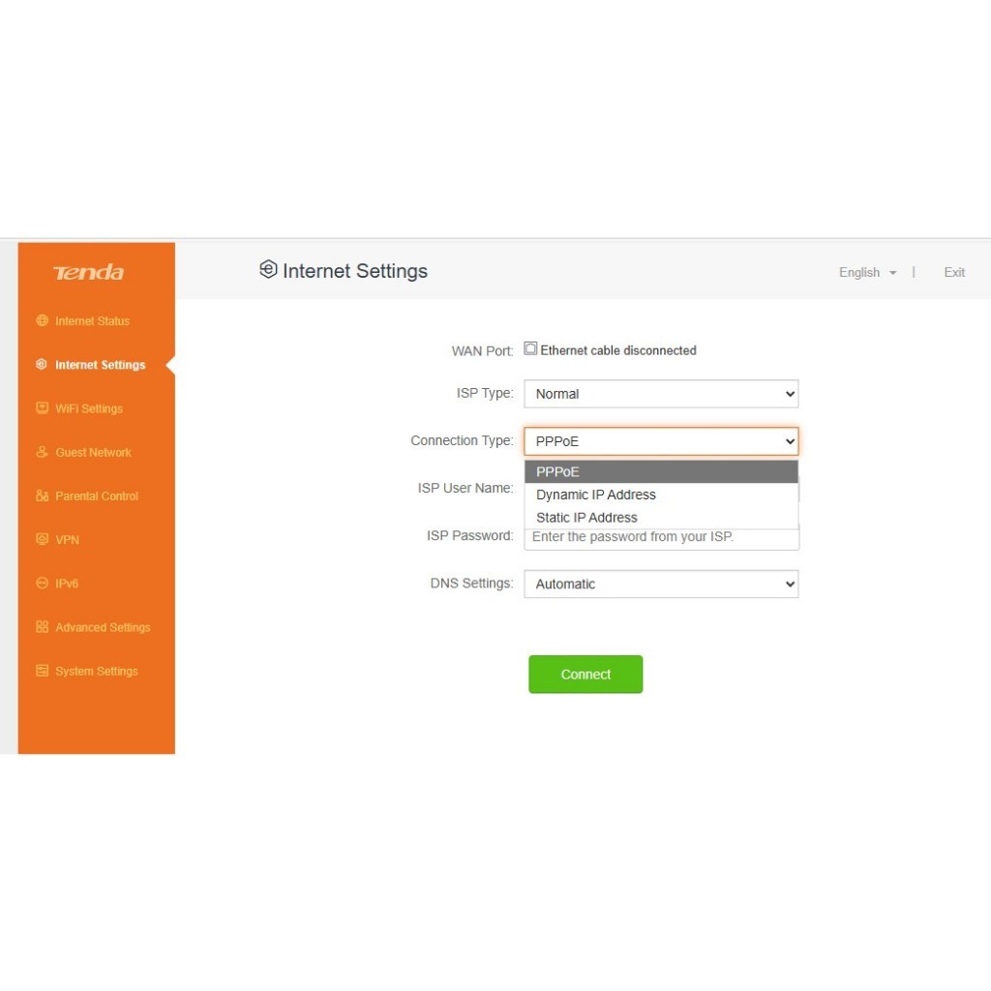Click the WiFi Settings sidebar icon
This screenshot has width=991, height=991.
point(42,408)
